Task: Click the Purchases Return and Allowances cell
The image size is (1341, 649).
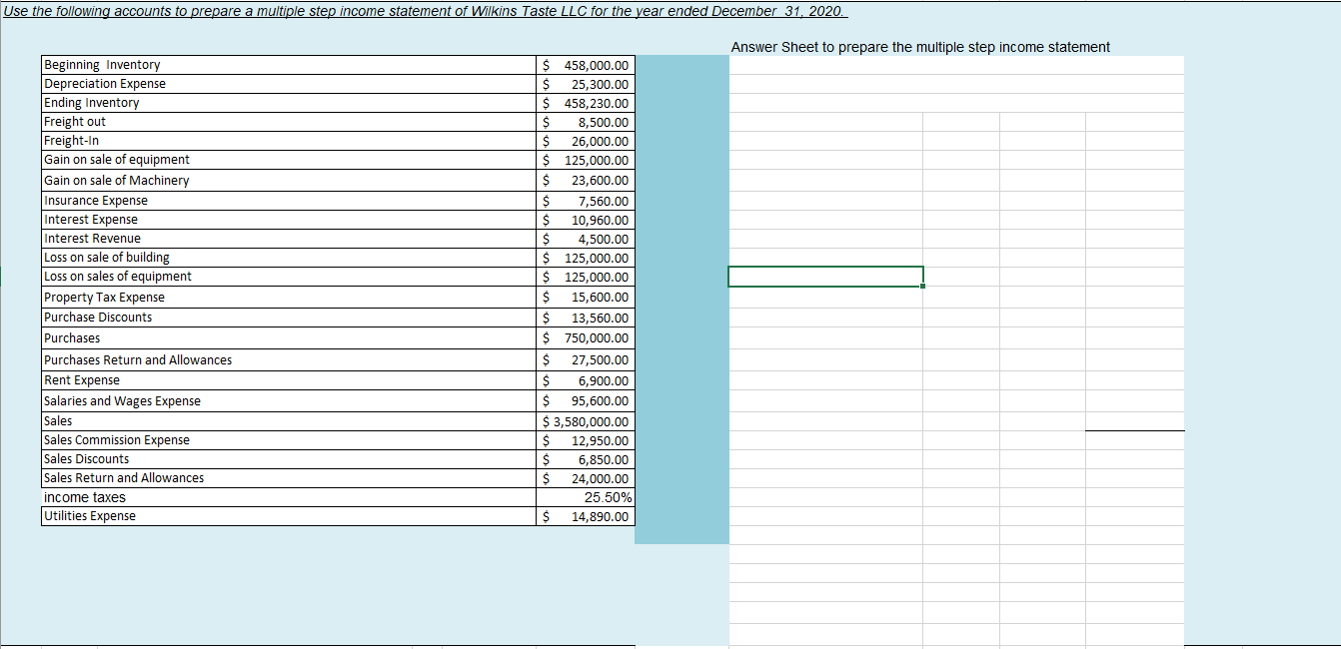Action: pyautogui.click(x=290, y=360)
